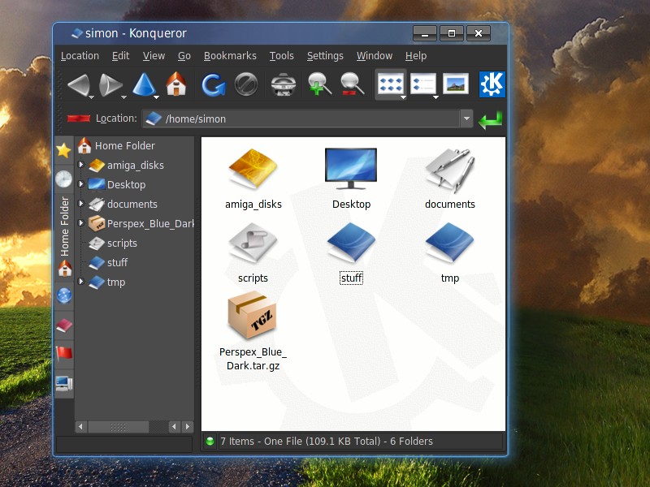This screenshot has width=650, height=487.
Task: Open the amiga_disks folder icon in file view
Action: click(253, 169)
